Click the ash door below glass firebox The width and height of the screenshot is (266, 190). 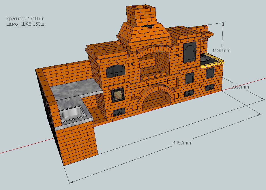coord(119,112)
